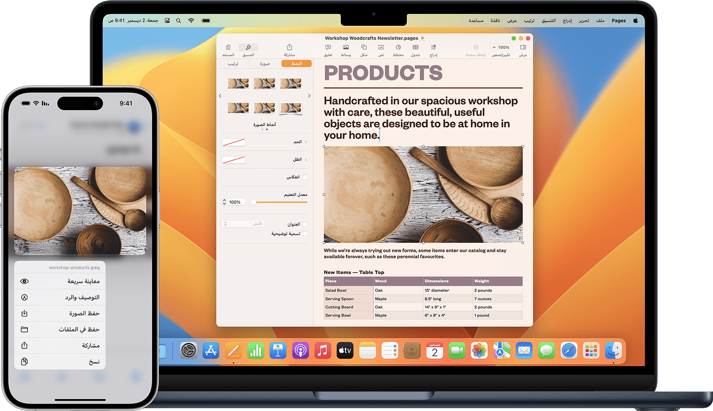Tap the bowls photo preview on iPhone
This screenshot has width=713, height=411.
tap(80, 211)
